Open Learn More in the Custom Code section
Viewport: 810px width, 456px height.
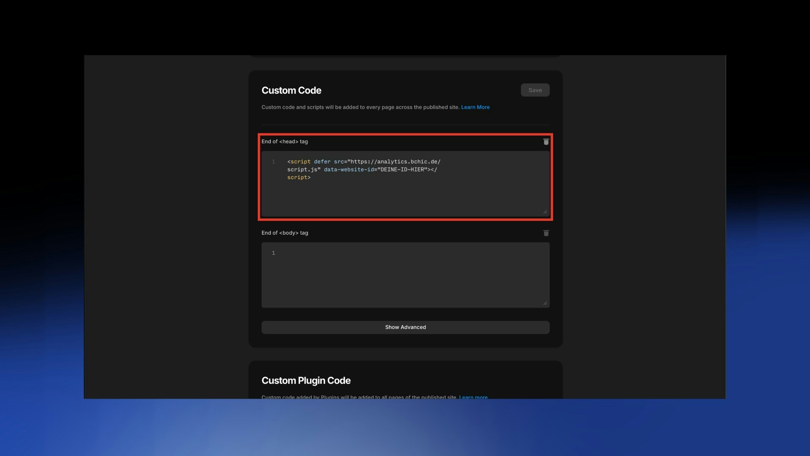tap(475, 107)
